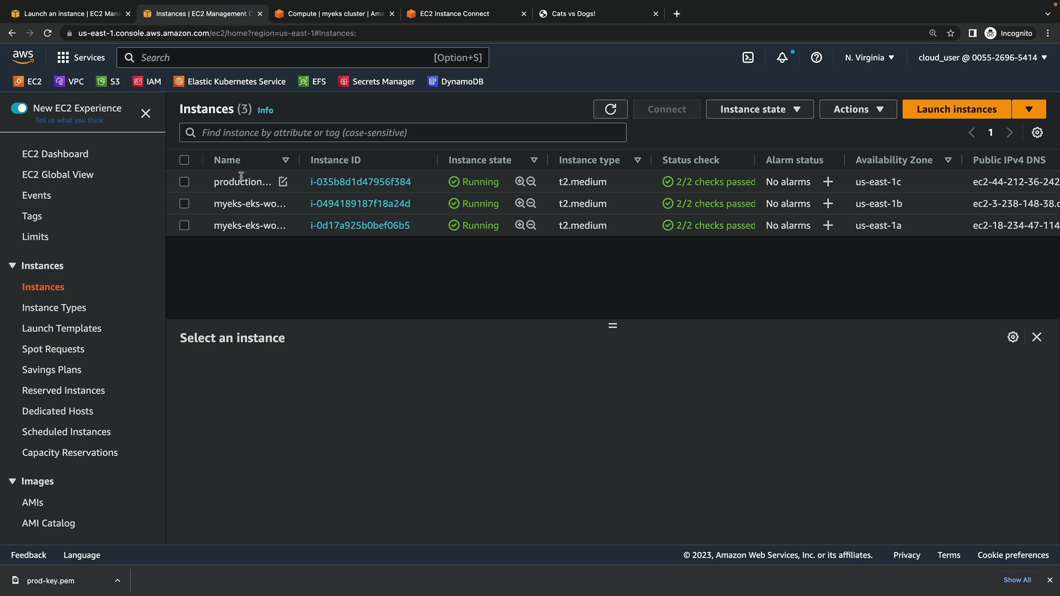Open instance ID i-0d17a925b0bef06b5 link

click(360, 225)
